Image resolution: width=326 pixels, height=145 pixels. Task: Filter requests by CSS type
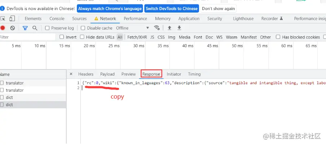161,37
